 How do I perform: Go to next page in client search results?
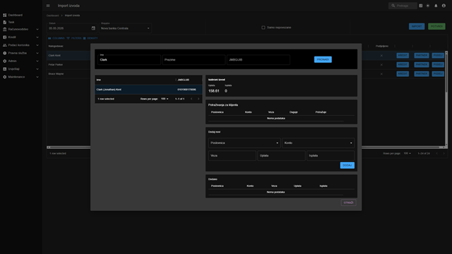tap(198, 99)
